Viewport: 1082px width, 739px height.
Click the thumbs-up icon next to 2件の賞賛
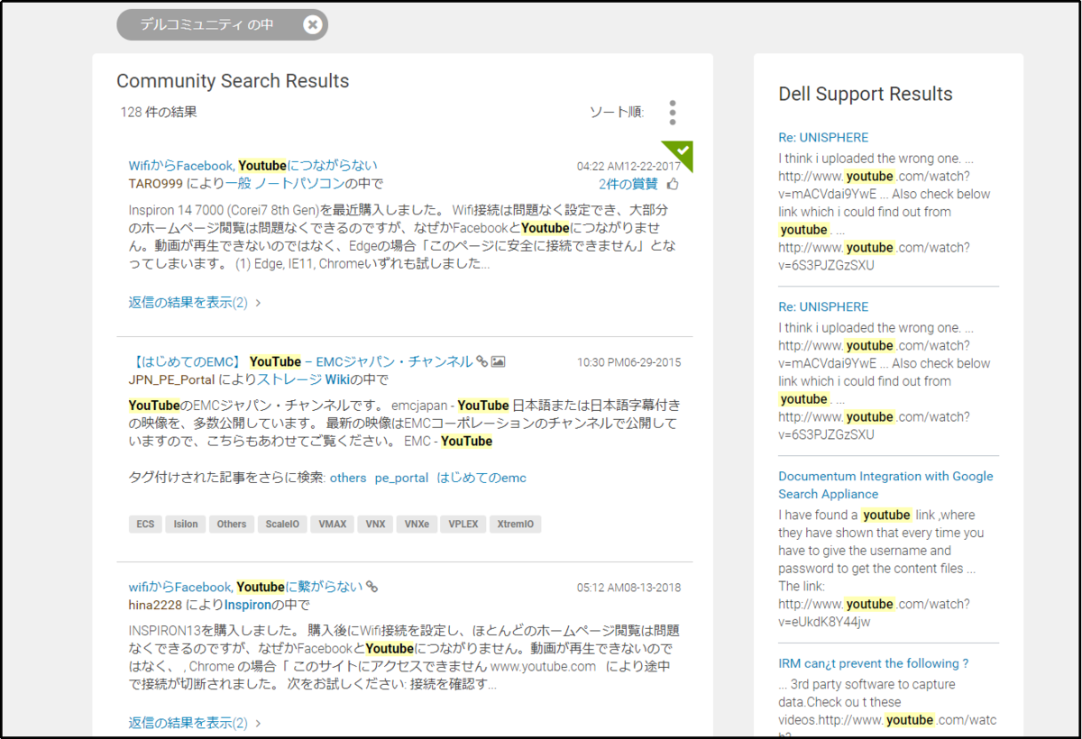coord(673,185)
